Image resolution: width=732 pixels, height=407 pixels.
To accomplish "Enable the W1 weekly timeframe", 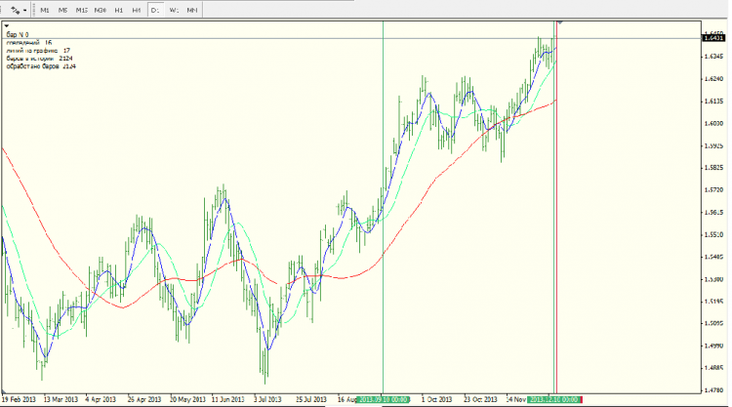I will 174,9.
